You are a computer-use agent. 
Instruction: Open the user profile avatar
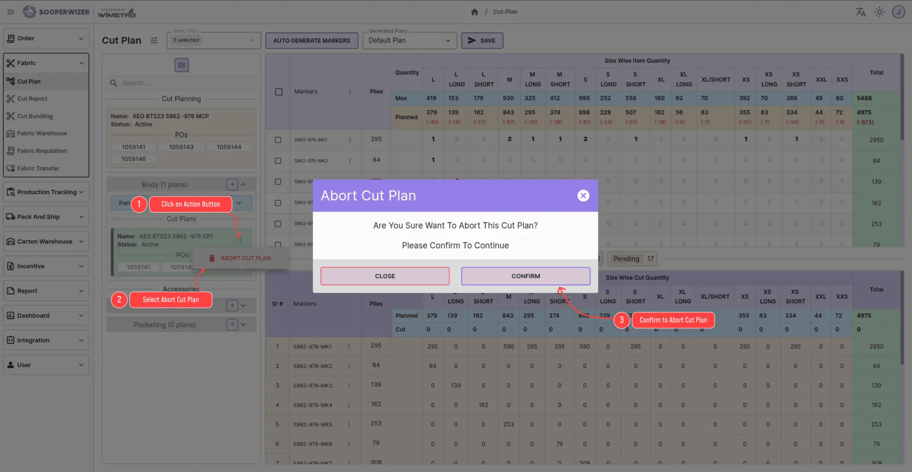point(898,12)
